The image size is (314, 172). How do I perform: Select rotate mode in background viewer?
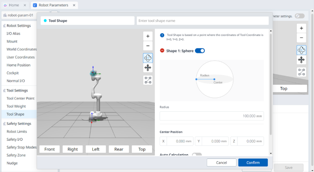pos(301,50)
